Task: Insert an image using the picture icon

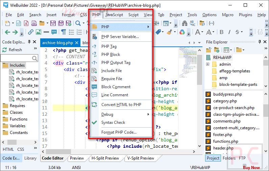Action: (39, 32)
